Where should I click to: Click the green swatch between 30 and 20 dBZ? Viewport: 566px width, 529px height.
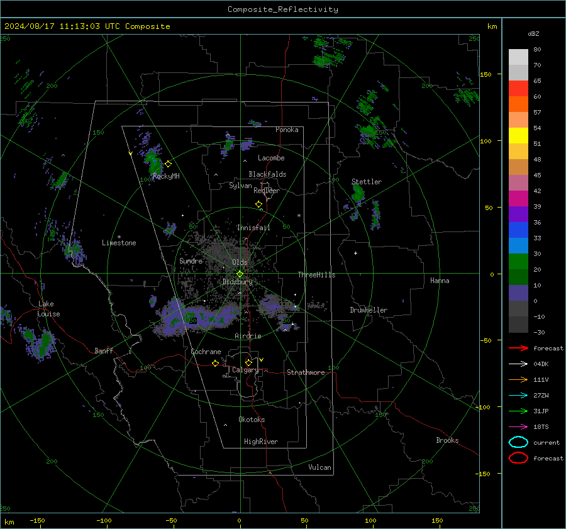[x=518, y=262]
